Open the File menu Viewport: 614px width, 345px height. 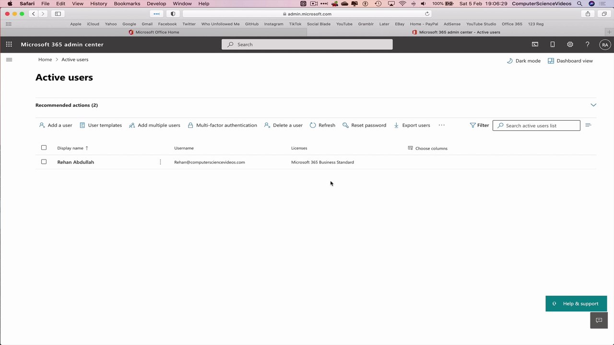click(x=45, y=4)
